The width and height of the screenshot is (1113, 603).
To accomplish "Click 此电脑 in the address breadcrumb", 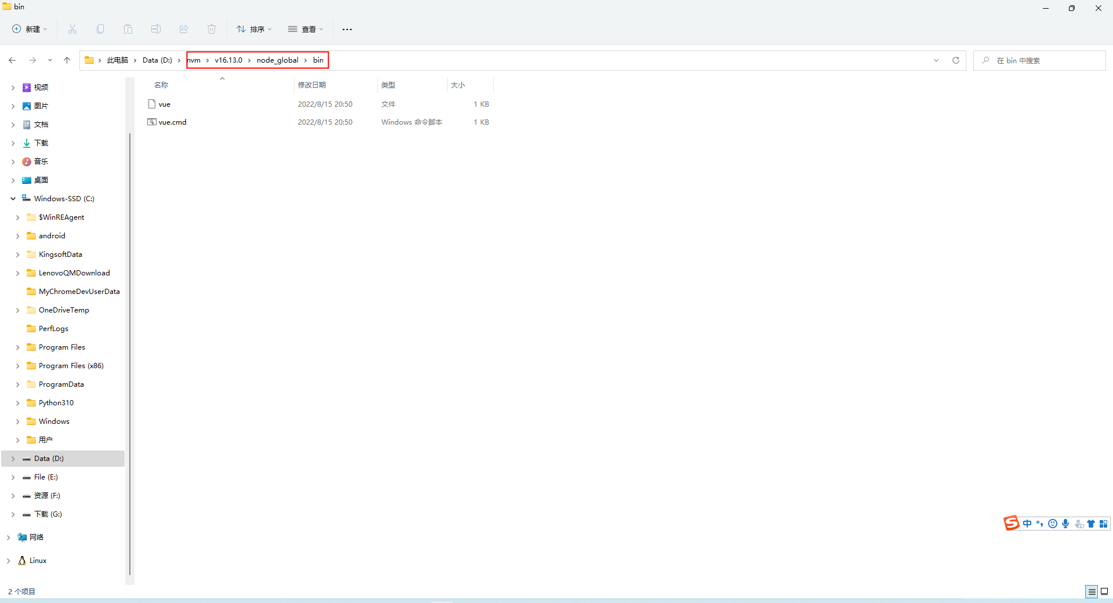I will (x=118, y=60).
